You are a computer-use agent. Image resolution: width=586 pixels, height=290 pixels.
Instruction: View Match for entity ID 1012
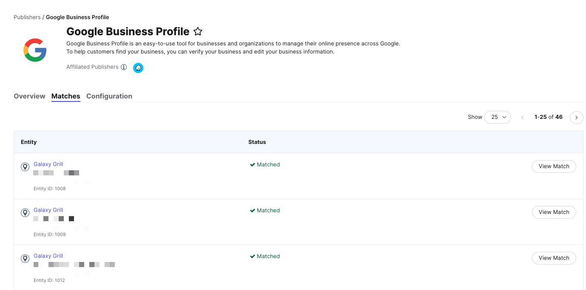pos(554,258)
